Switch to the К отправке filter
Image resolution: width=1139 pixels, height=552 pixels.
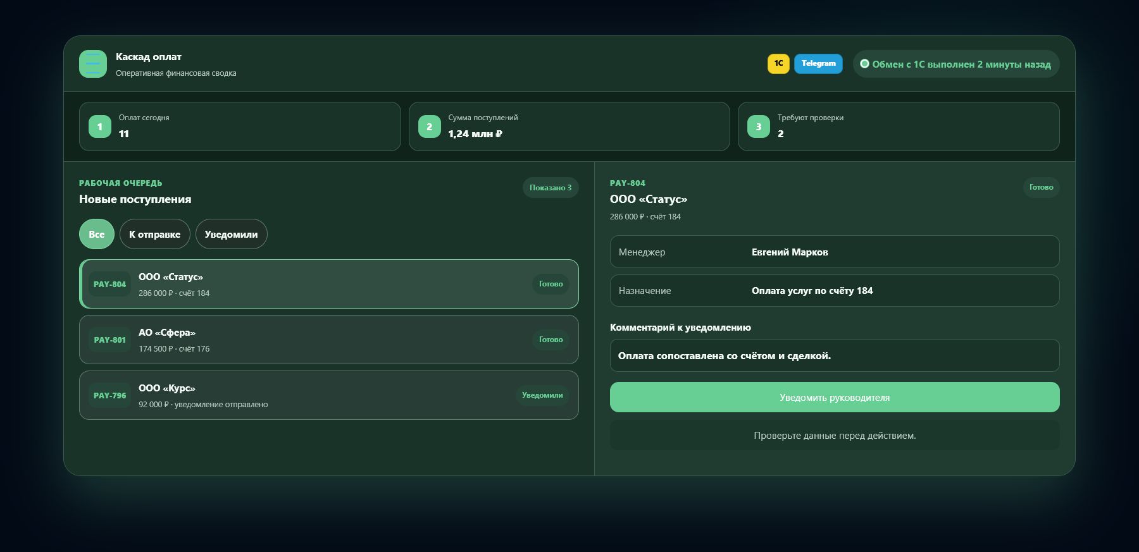coord(155,234)
